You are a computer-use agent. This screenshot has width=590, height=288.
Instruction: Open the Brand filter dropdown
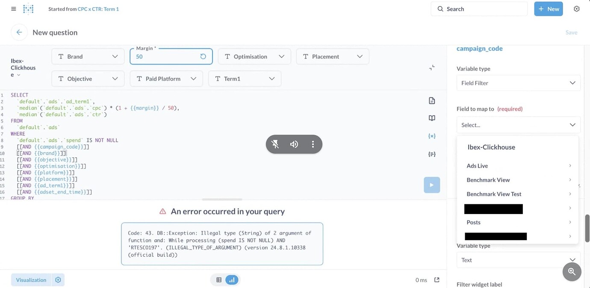click(x=88, y=56)
